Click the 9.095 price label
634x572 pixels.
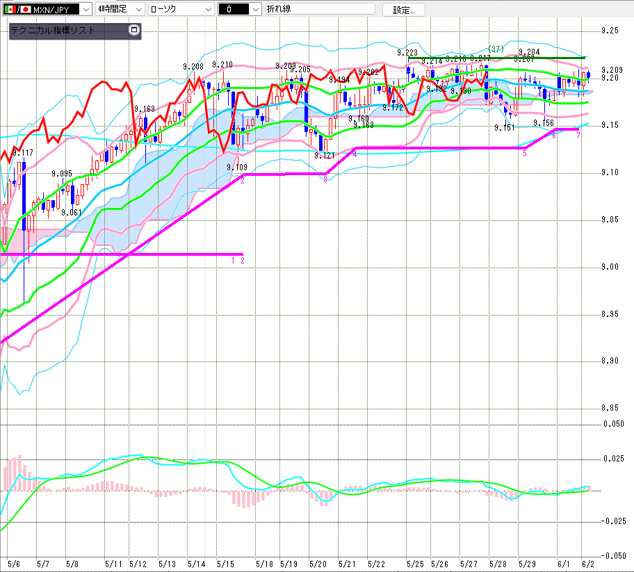point(61,174)
